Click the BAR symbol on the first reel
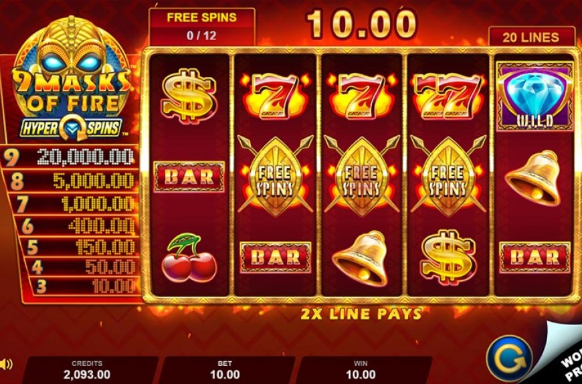The width and height of the screenshot is (582, 384). (189, 177)
